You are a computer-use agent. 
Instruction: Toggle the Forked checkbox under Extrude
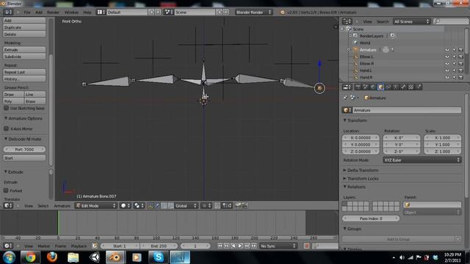(6, 191)
